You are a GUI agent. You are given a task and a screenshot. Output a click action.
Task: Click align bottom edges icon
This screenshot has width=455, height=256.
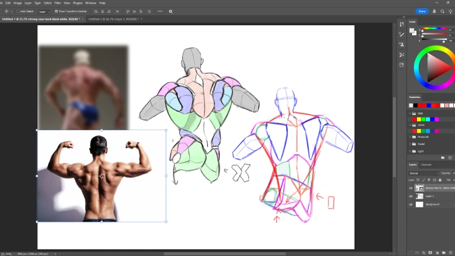point(141,11)
